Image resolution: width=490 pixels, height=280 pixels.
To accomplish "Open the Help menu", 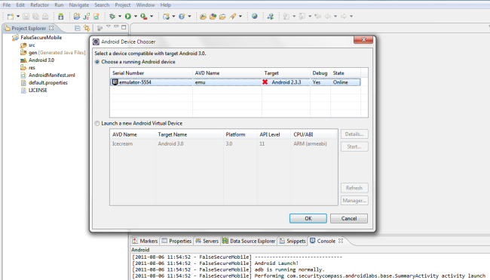I will pos(165,5).
